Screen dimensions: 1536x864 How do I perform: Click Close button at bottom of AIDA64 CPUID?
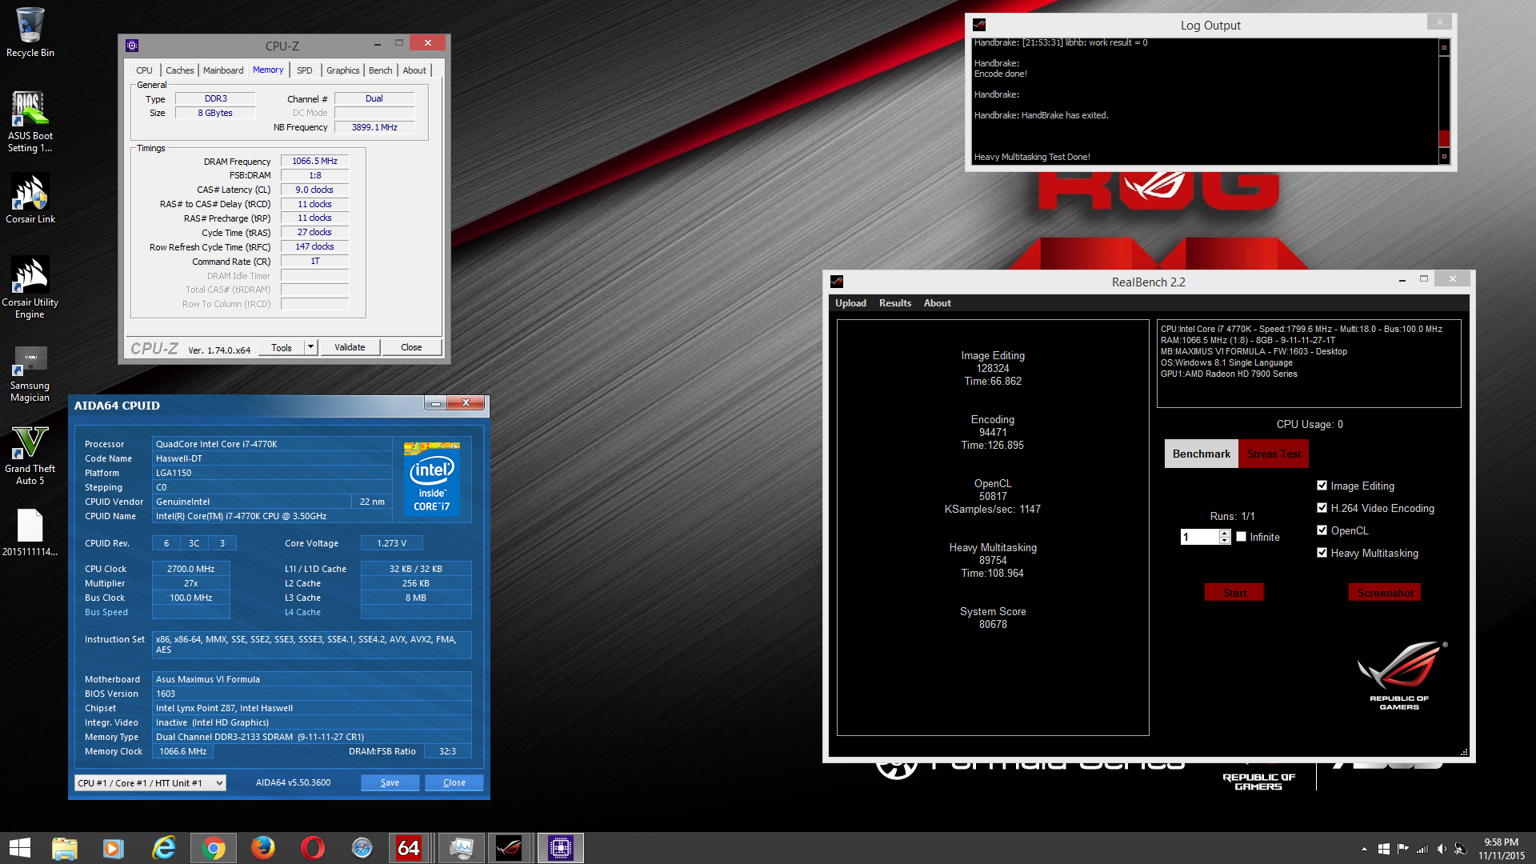coord(454,782)
